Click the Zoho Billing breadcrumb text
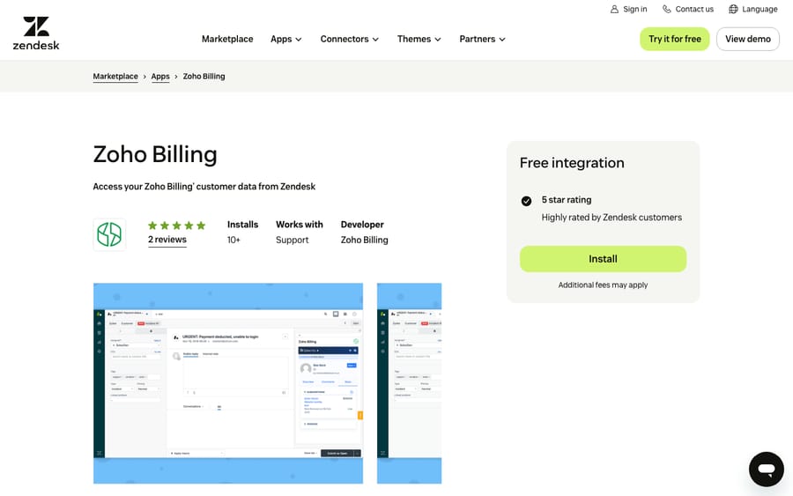793x496 pixels. (204, 77)
